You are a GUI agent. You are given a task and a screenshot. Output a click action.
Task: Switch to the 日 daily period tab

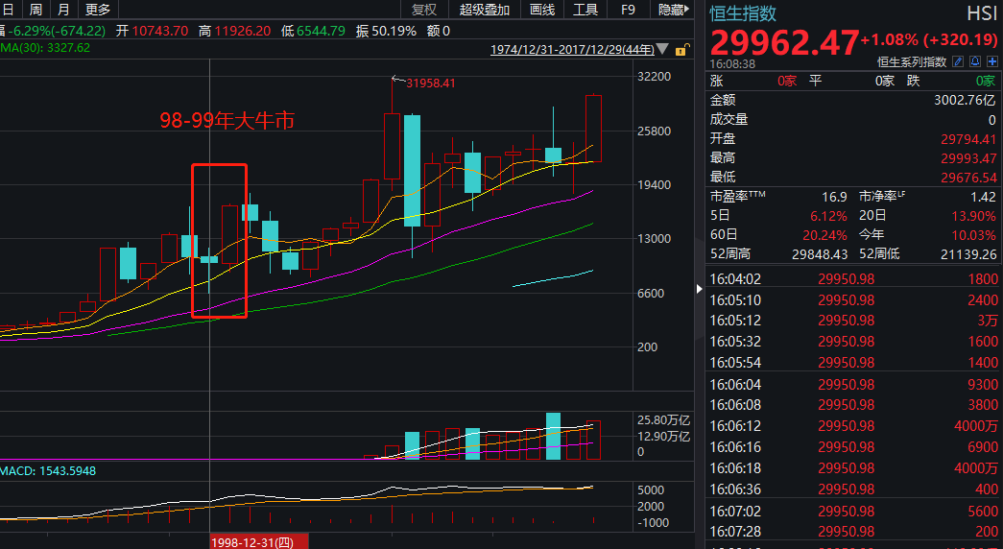(9, 9)
